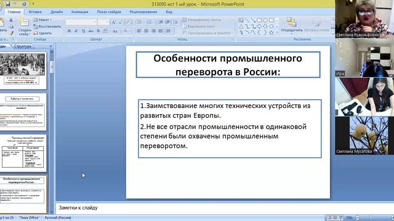
Task: Open the character spacing AV dropdown
Action: click(x=106, y=31)
